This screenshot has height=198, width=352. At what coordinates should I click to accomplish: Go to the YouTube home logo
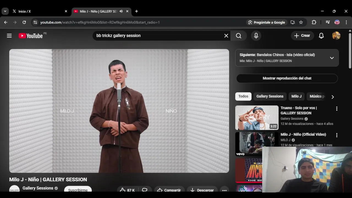[31, 36]
